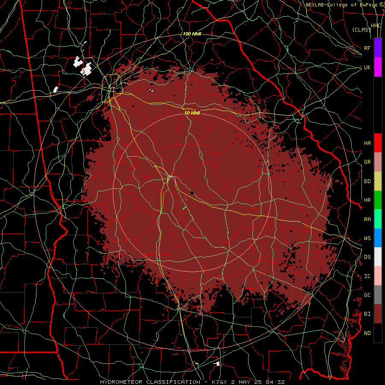This screenshot has width=385, height=385.
Task: Select the GC gray legend swatch
Action: [x=378, y=295]
